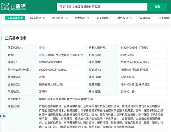Open the 相关搜索 tab
Screen dimensions: 171x132
[x=164, y=18]
